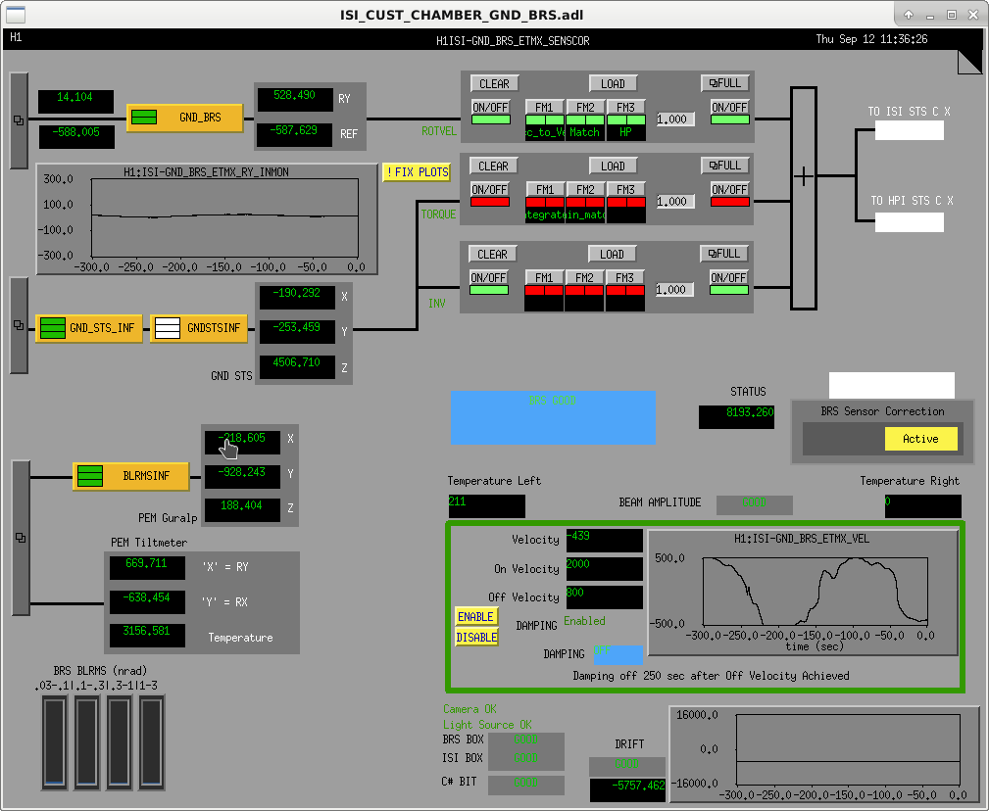The image size is (989, 811).
Task: Open related display icon beside GND_STS_INF
Action: click(19, 325)
